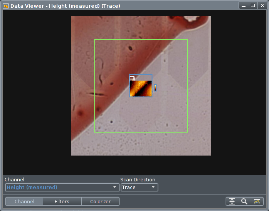Click the color scale bar beside the scan
The height and width of the screenshot is (211, 269).
click(x=155, y=88)
